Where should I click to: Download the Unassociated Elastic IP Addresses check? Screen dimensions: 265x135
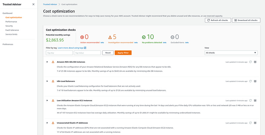(x=255, y=123)
